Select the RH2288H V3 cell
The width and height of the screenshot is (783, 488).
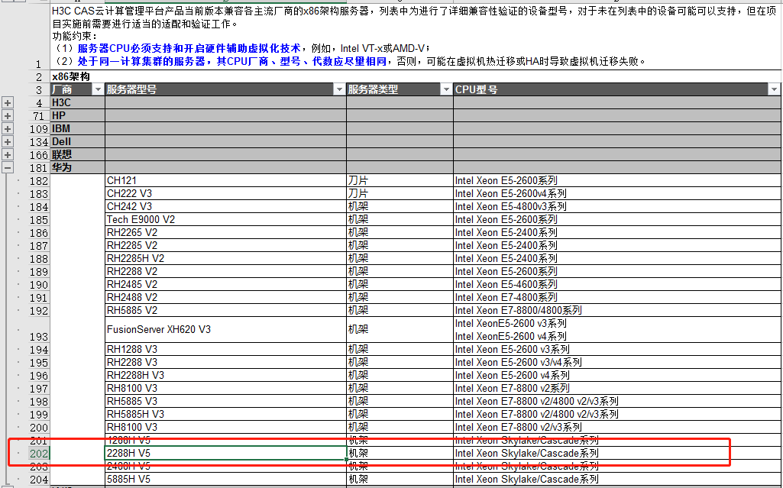(x=225, y=375)
